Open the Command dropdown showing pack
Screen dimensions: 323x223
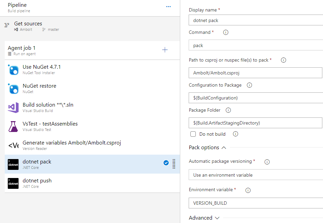click(x=256, y=45)
